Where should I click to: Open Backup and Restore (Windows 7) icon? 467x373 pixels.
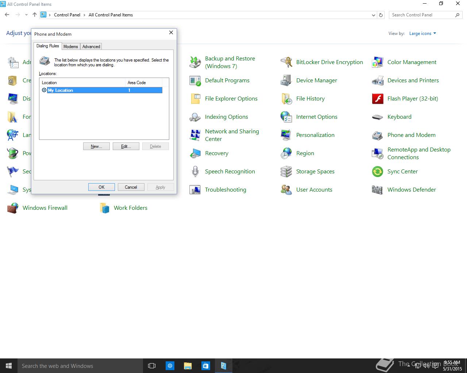tap(195, 62)
